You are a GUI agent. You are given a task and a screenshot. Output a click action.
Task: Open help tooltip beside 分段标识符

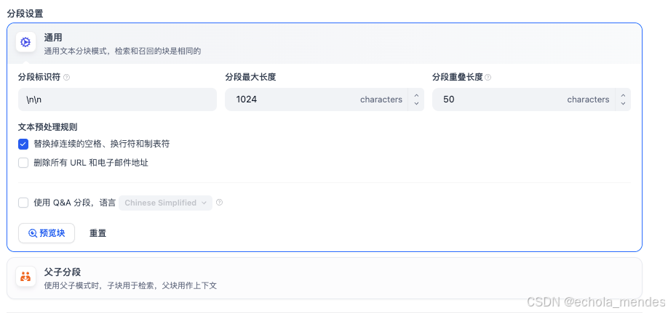click(66, 78)
